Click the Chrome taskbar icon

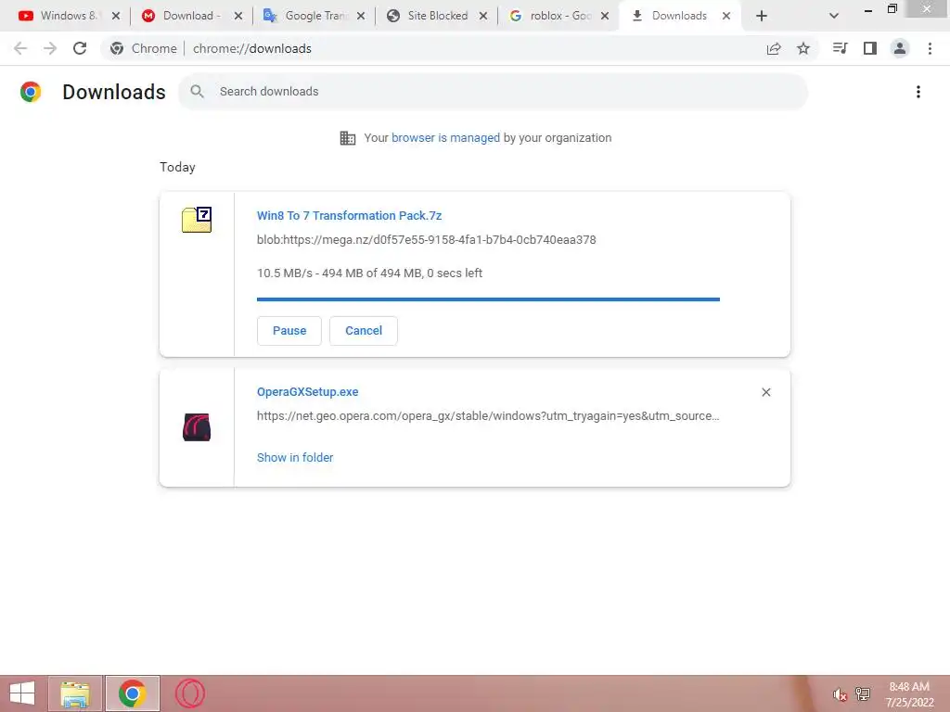132,693
